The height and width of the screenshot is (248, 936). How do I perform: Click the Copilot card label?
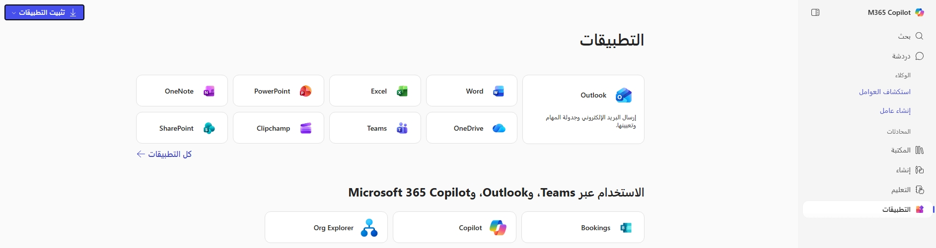pos(470,228)
